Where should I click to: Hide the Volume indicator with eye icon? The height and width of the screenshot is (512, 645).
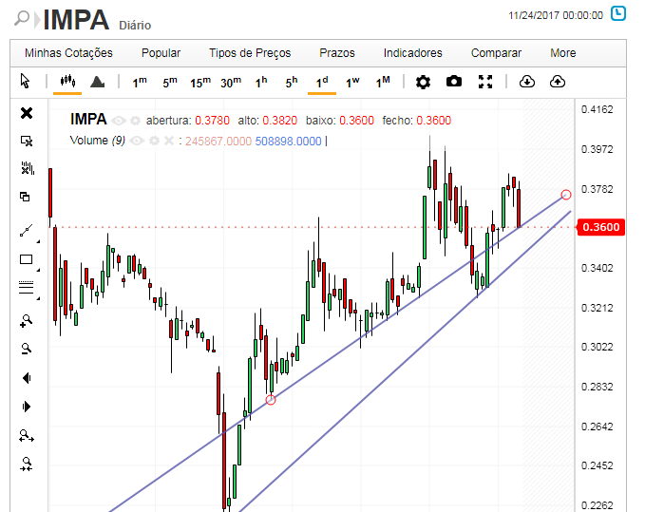pos(137,141)
